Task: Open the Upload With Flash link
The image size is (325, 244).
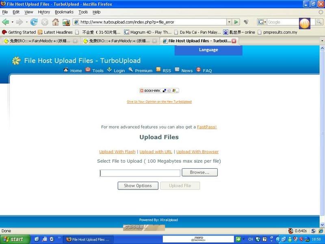Action: [x=117, y=152]
